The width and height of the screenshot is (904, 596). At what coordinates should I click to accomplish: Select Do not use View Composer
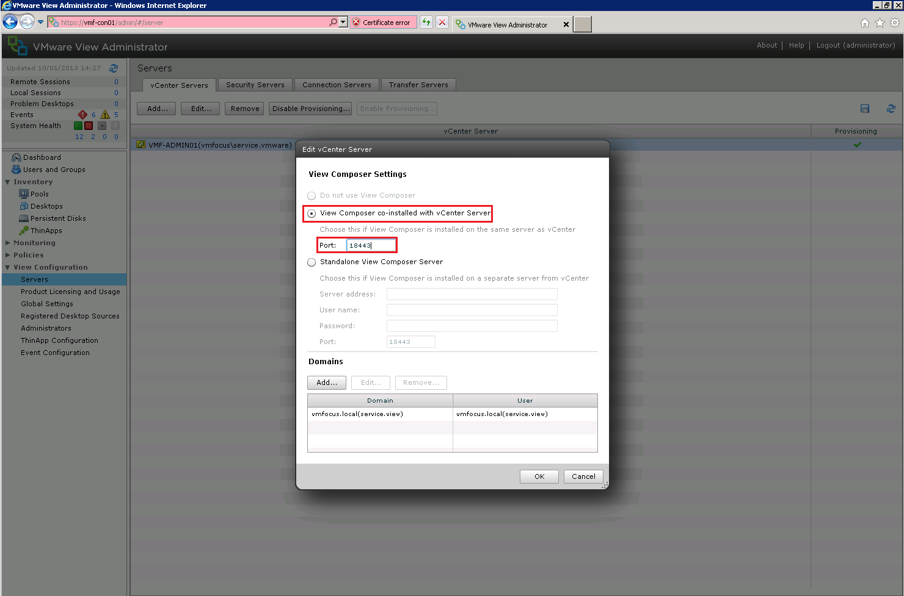[312, 196]
